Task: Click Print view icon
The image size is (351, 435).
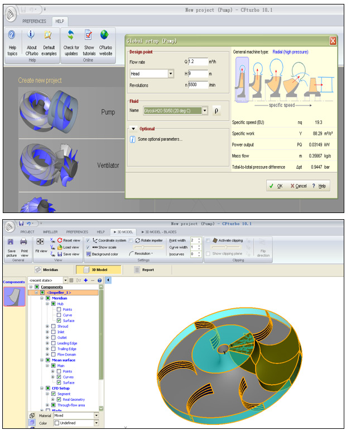Action: [24, 242]
